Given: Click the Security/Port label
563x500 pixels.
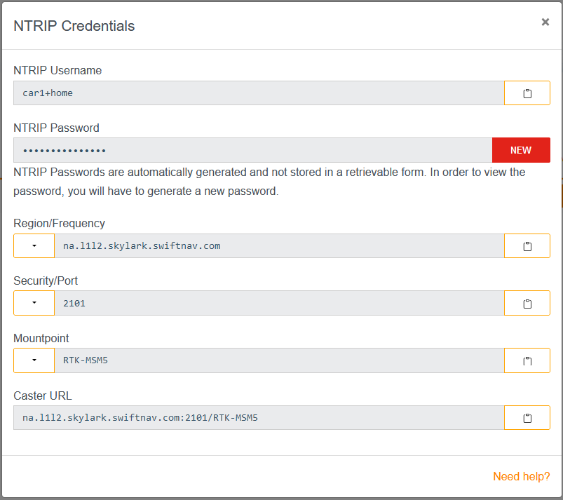Looking at the screenshot, I should click(46, 281).
